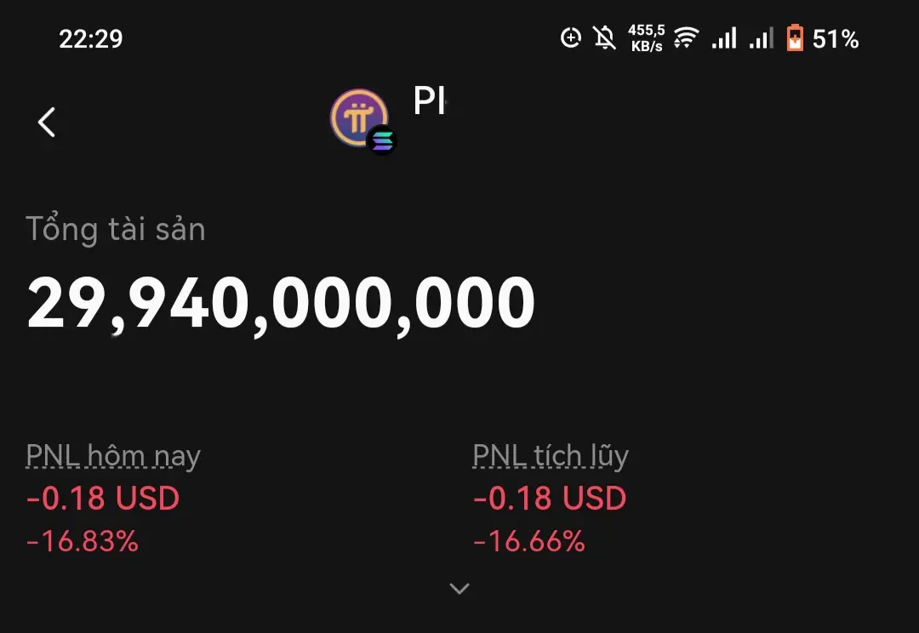Open the PNL tích lũy explanation

tap(551, 457)
